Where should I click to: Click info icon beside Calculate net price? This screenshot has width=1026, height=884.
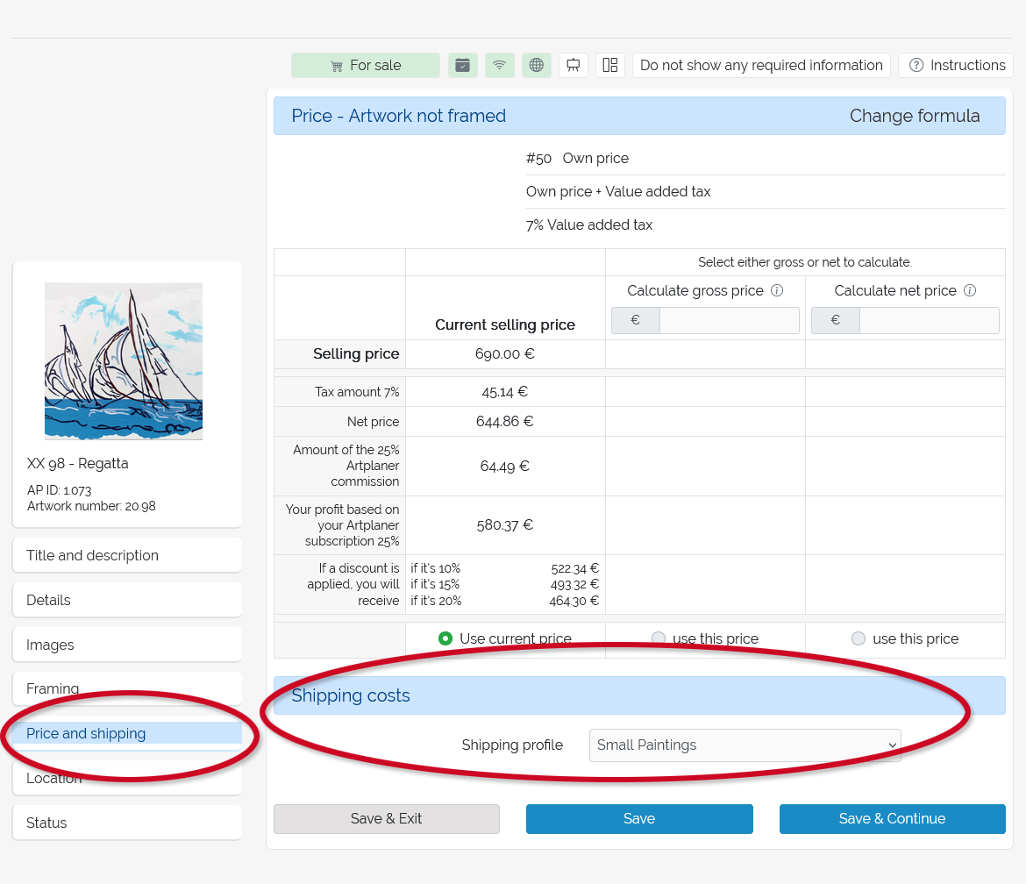[x=969, y=291]
